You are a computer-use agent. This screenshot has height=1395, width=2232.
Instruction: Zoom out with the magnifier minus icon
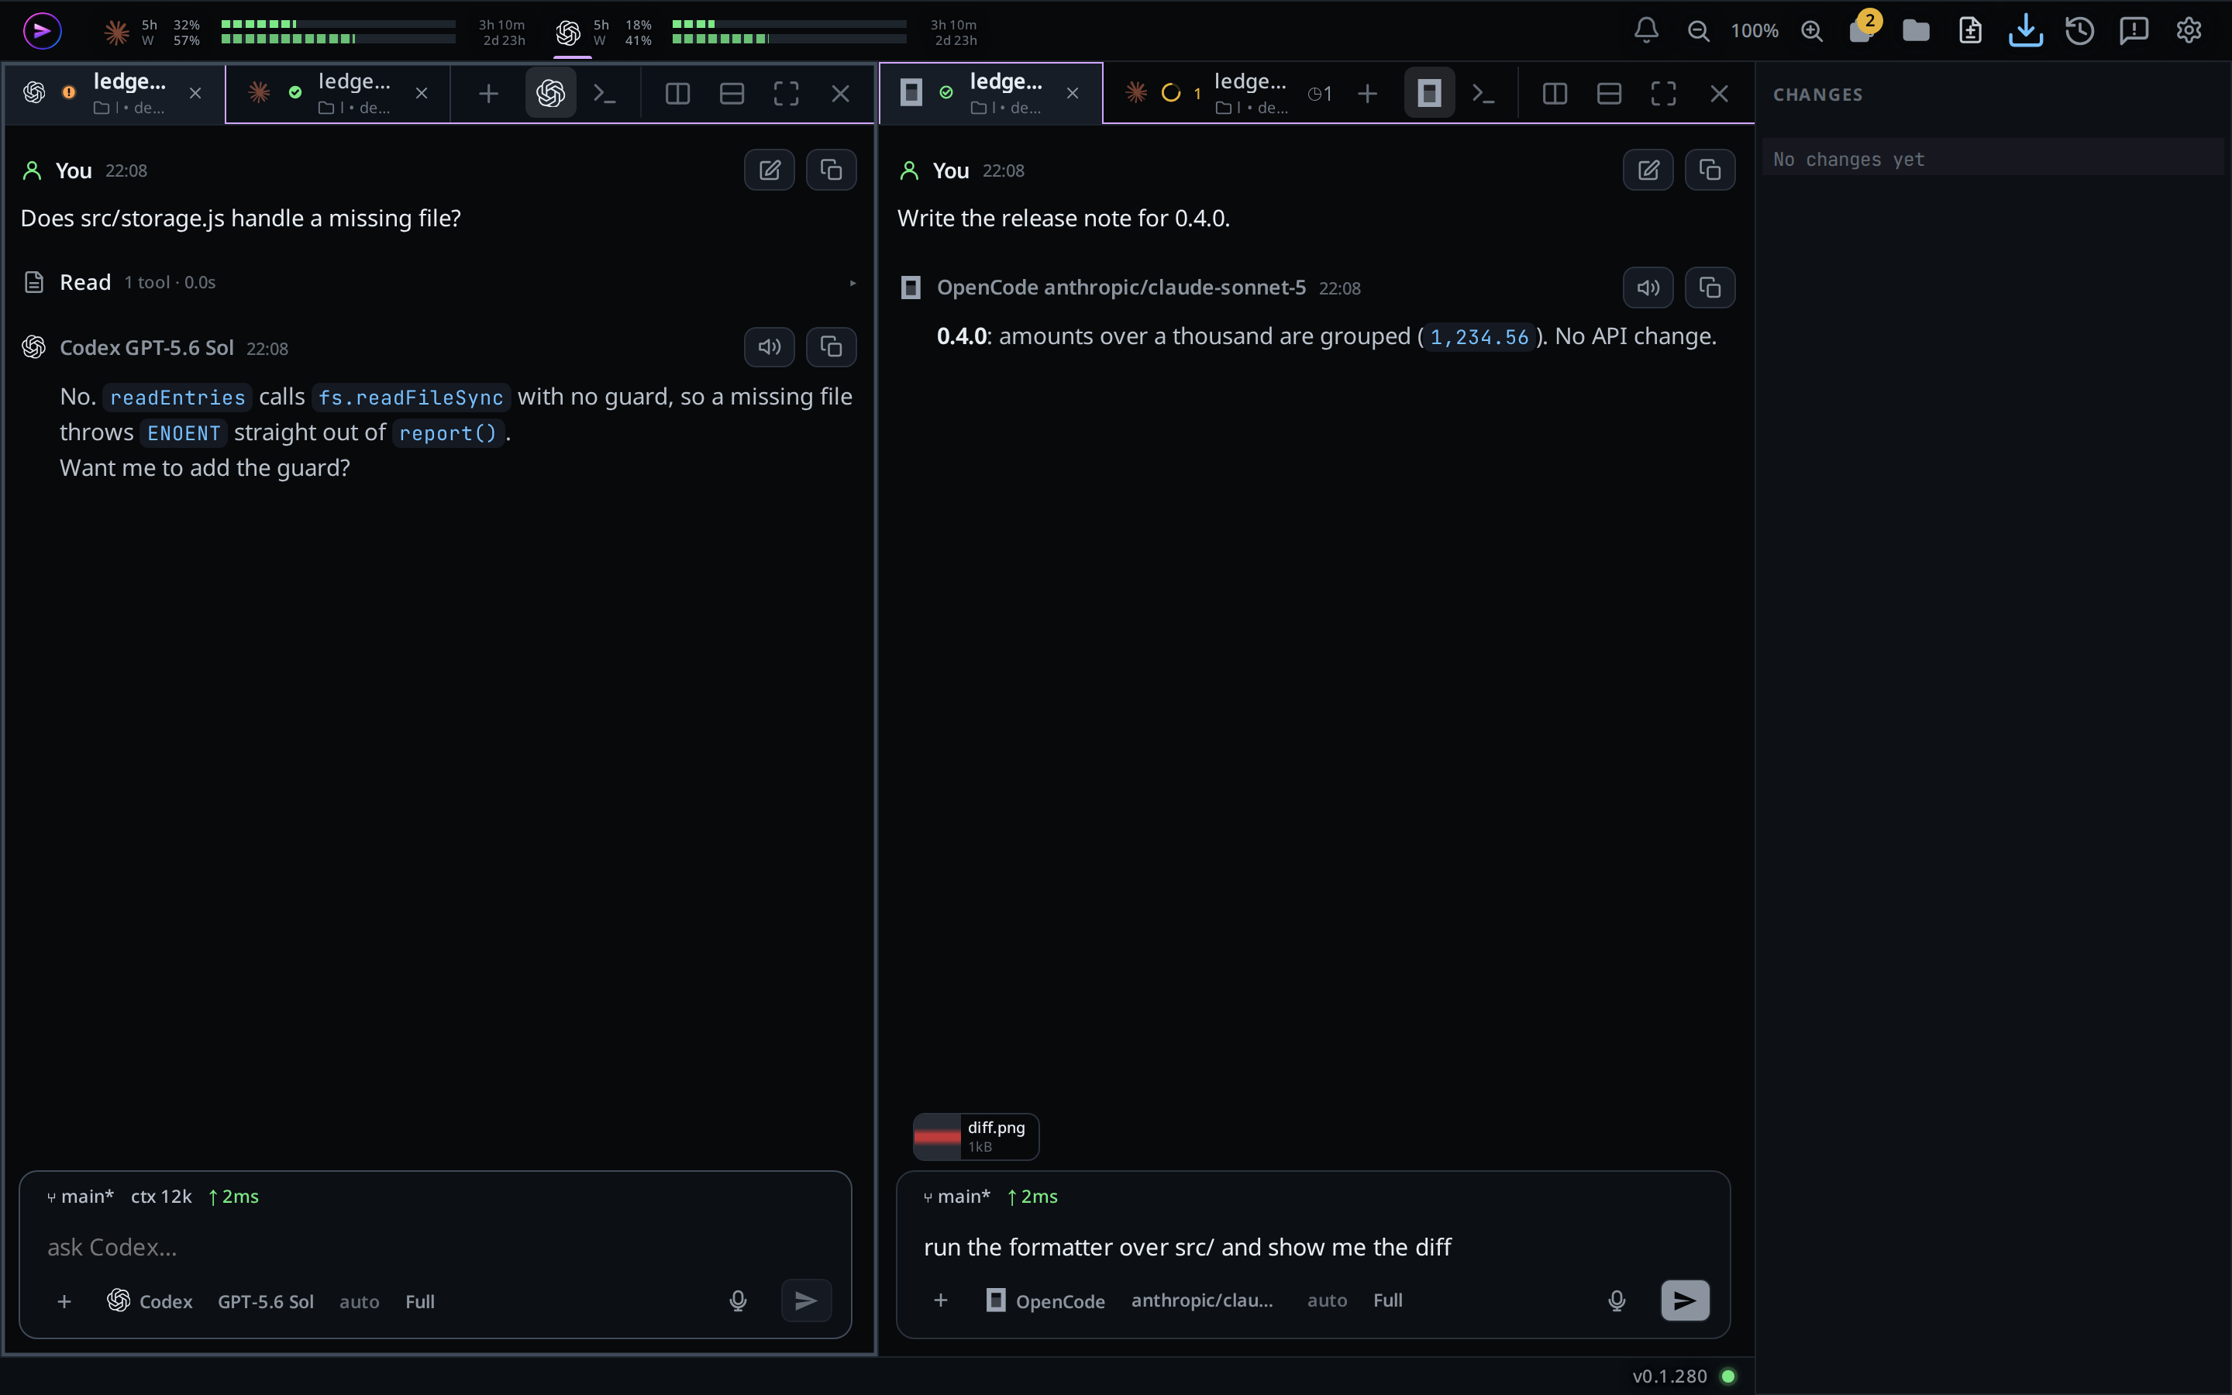pyautogui.click(x=1698, y=30)
